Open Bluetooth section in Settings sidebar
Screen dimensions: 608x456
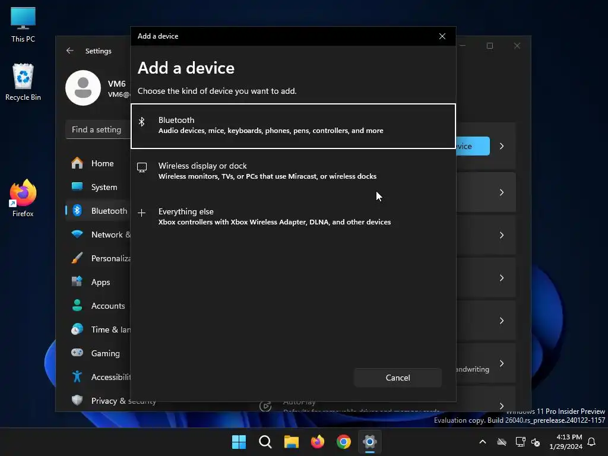pyautogui.click(x=99, y=211)
